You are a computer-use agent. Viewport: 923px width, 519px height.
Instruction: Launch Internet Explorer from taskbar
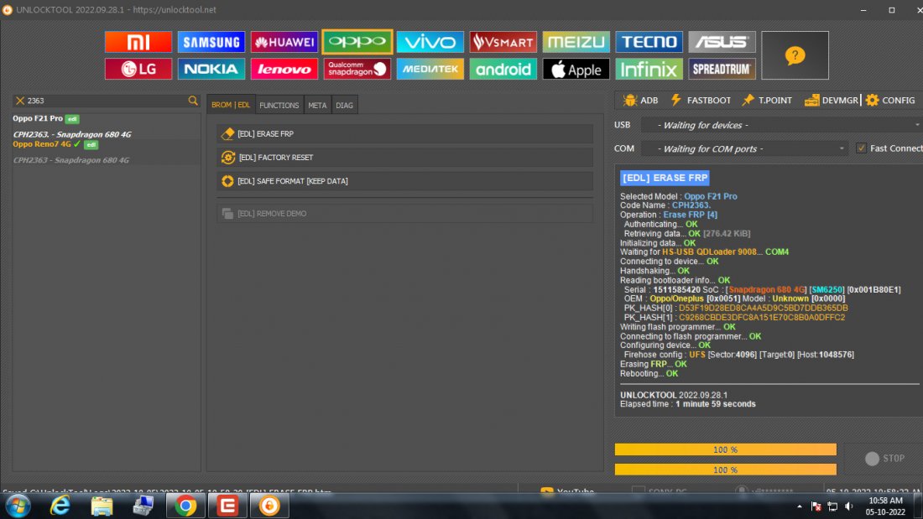click(60, 506)
